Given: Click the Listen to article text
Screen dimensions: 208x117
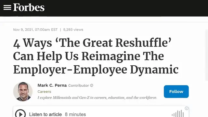Looking at the screenshot, I should click(x=45, y=114).
